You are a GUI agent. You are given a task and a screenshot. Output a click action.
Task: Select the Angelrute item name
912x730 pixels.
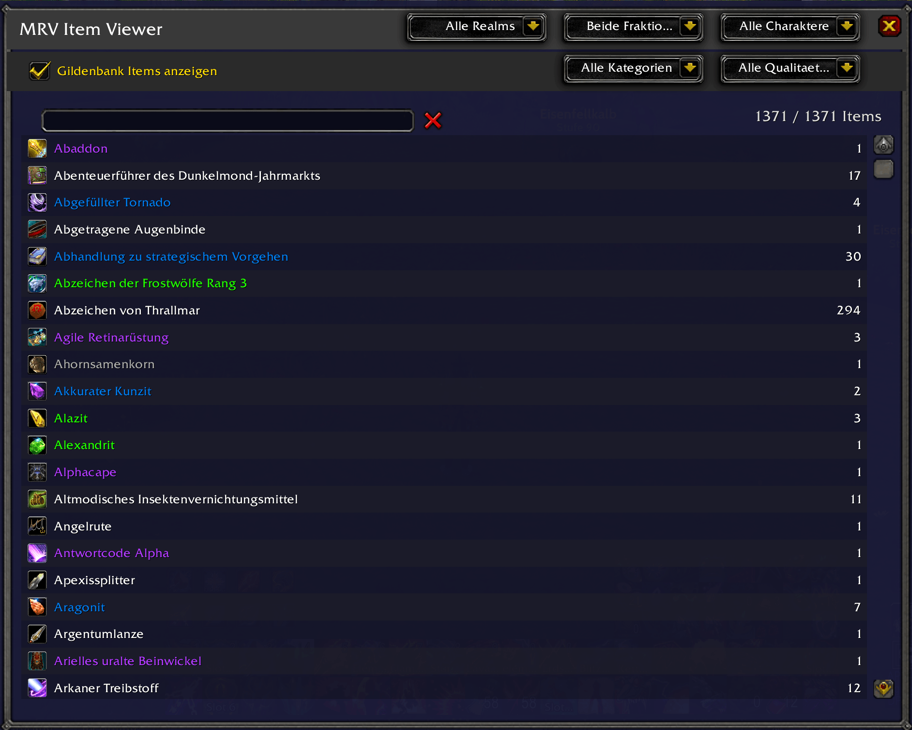click(83, 527)
